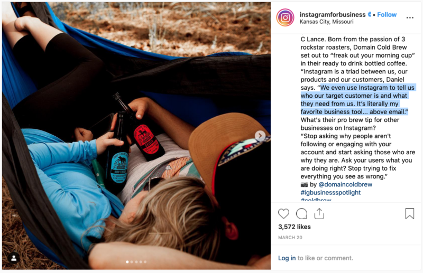This screenshot has height=273, width=423.
Task: Save the post with the bookmark icon
Action: coord(409,213)
